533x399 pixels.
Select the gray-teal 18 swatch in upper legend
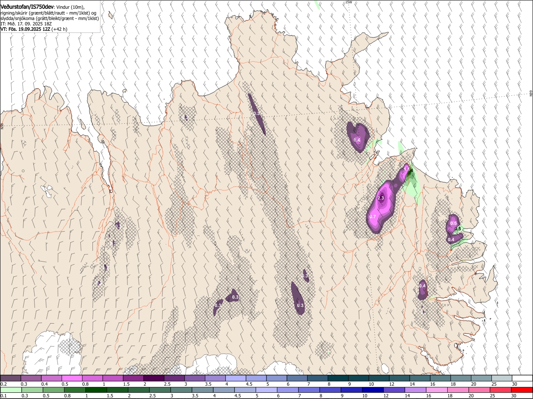pos(461,378)
